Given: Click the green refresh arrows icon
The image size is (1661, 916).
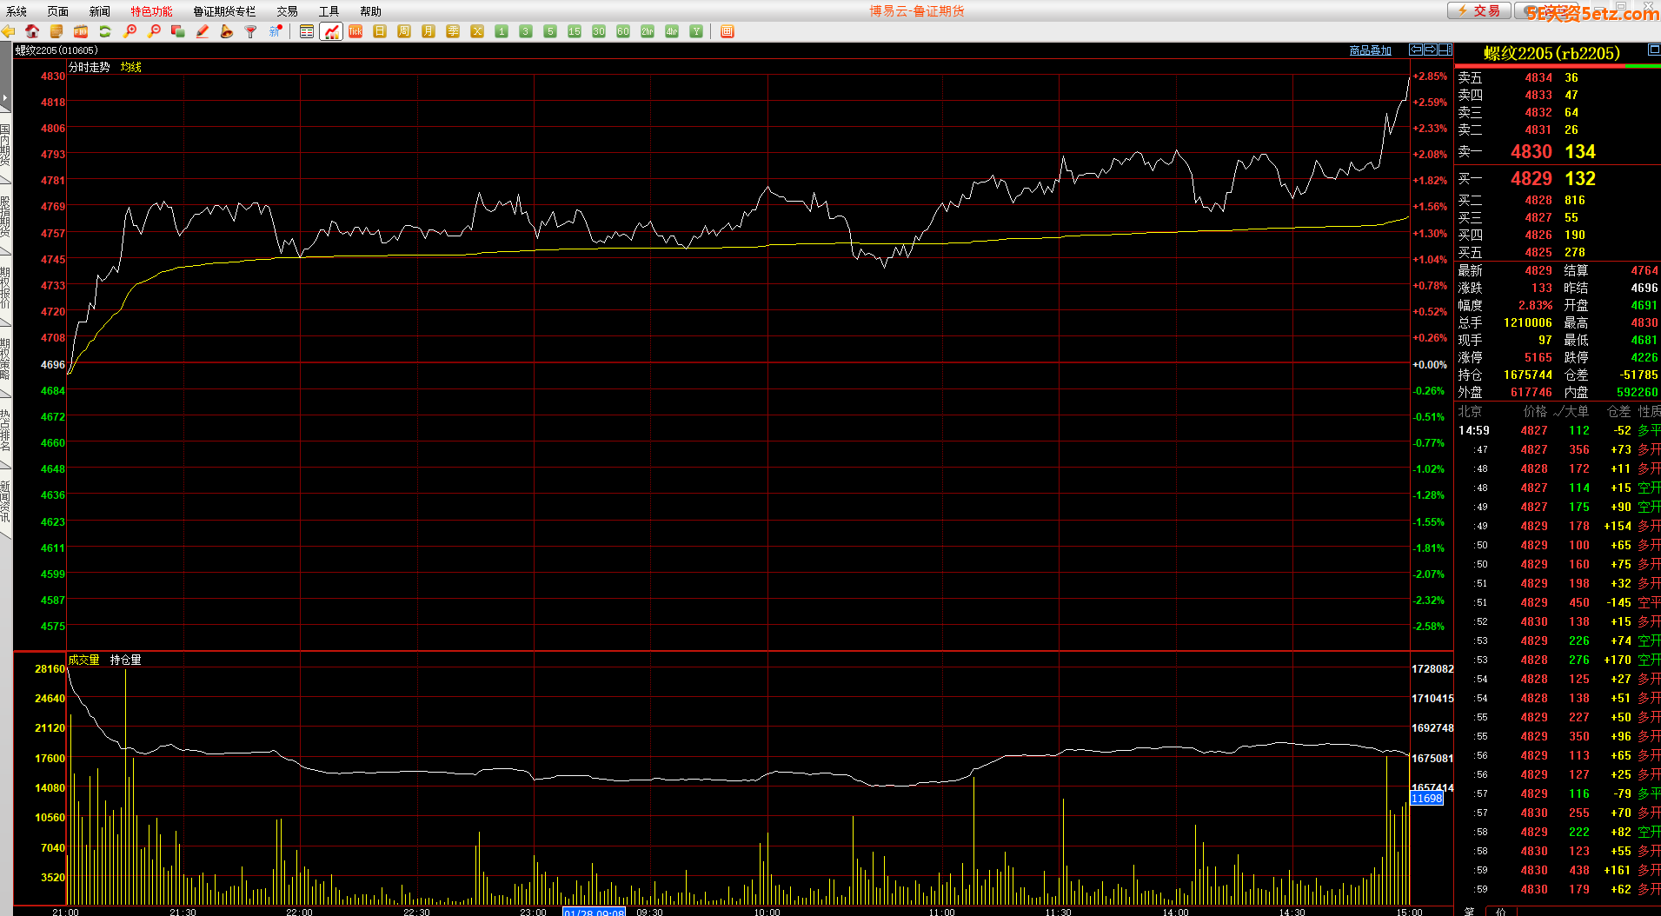Looking at the screenshot, I should coord(105,31).
